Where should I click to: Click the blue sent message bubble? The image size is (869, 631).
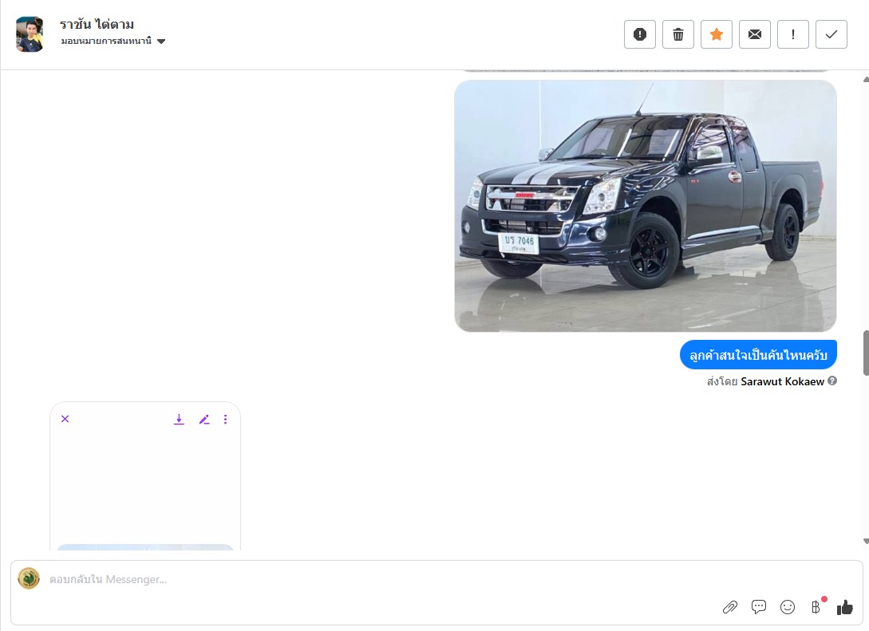758,355
